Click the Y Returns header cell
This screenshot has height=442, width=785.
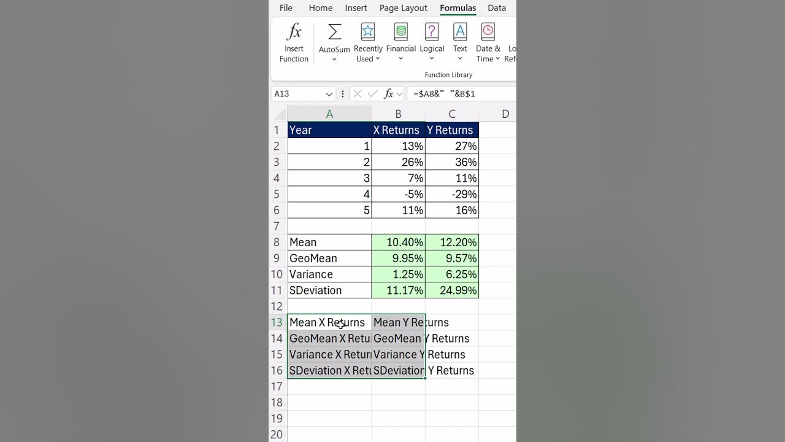(x=452, y=130)
